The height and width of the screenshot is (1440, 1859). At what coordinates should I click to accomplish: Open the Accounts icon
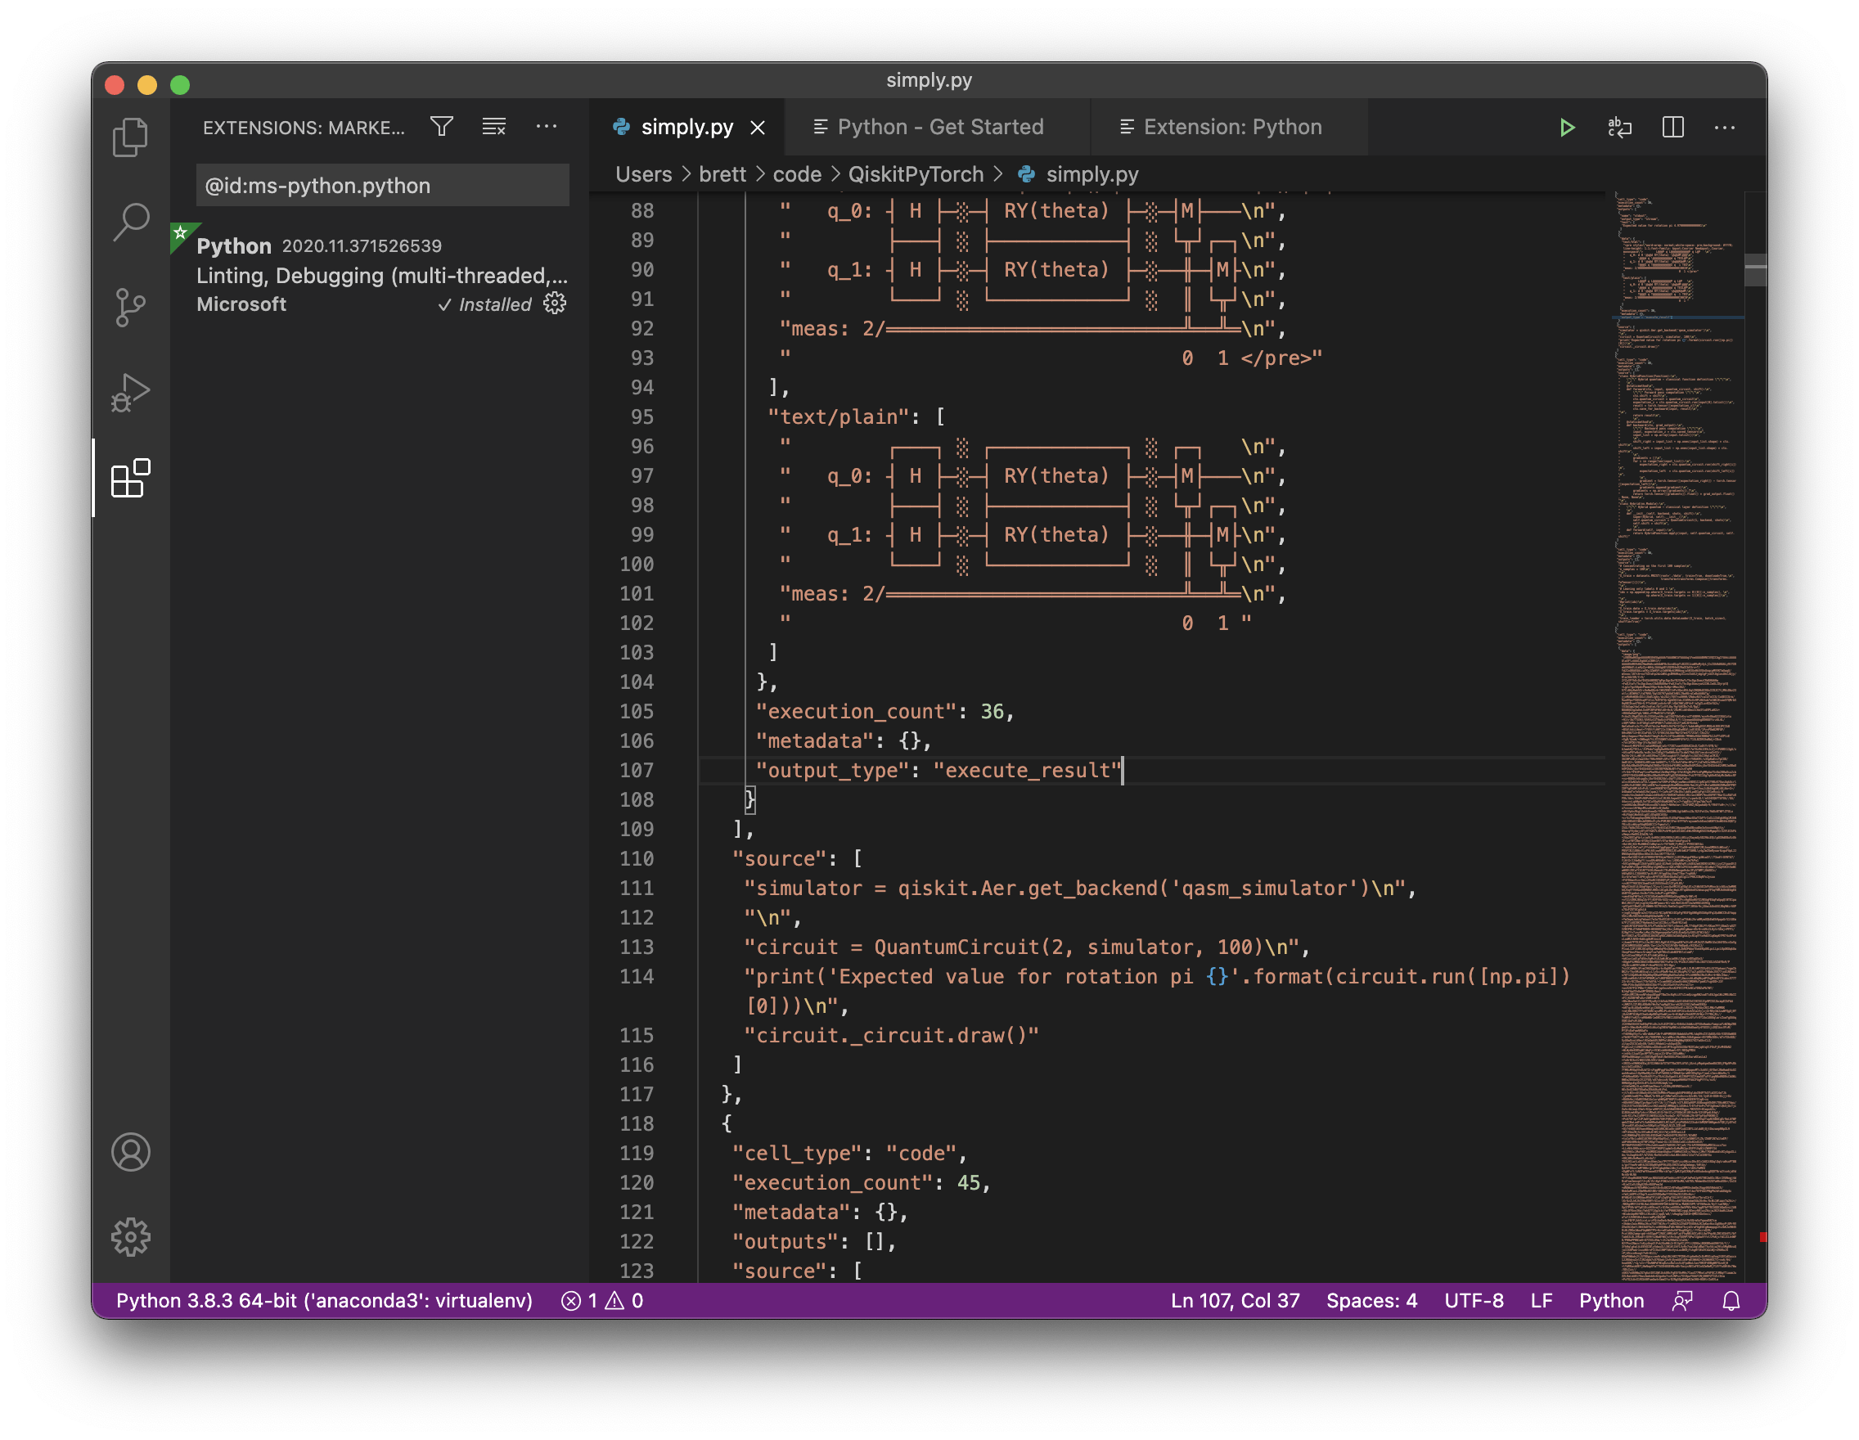click(x=130, y=1153)
